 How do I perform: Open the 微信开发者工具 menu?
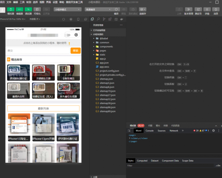pos(74,2)
